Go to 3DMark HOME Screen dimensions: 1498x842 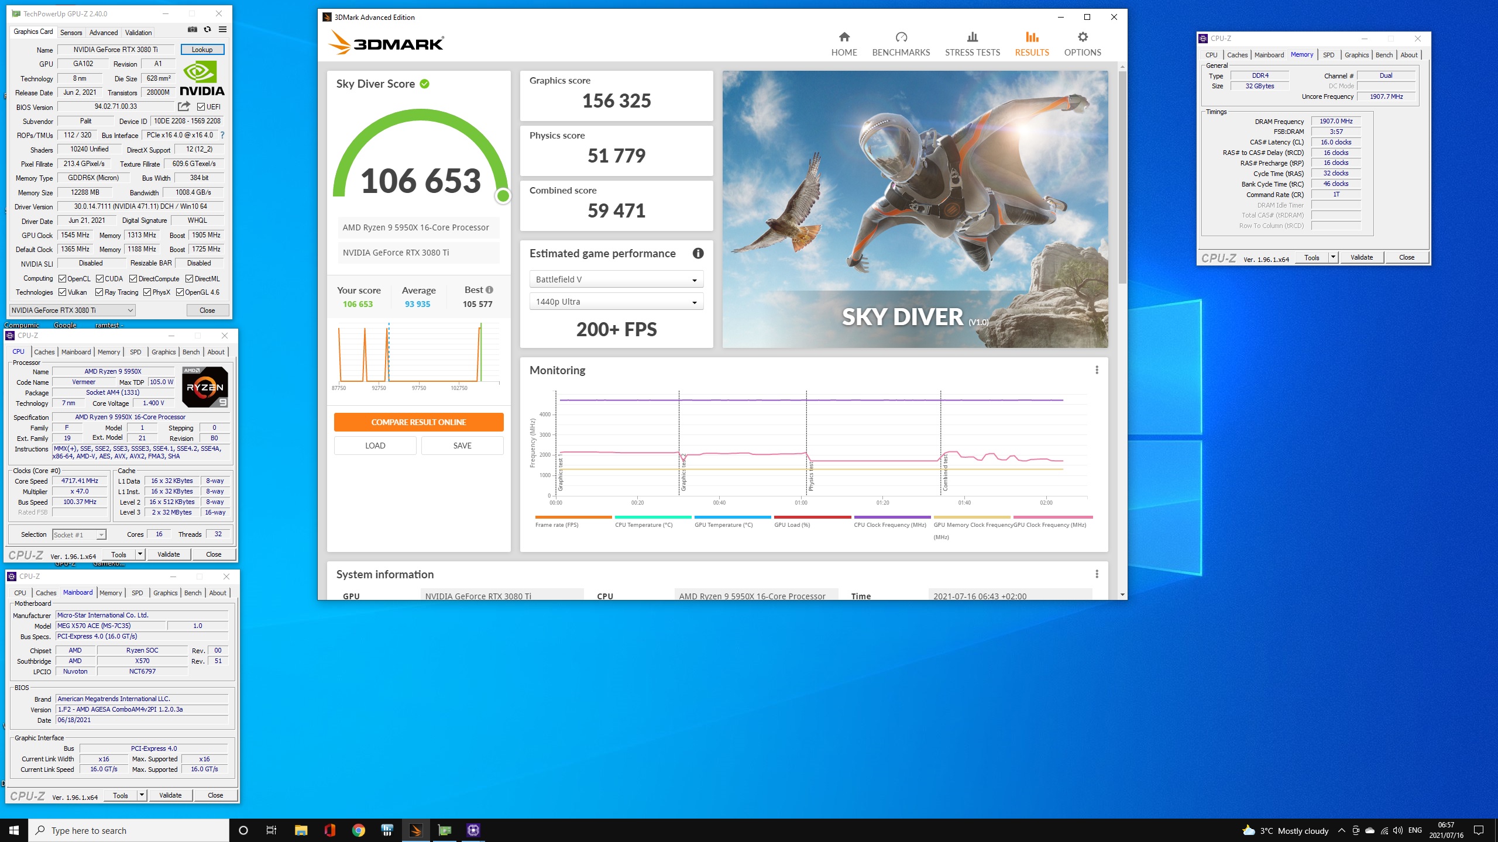tap(844, 44)
